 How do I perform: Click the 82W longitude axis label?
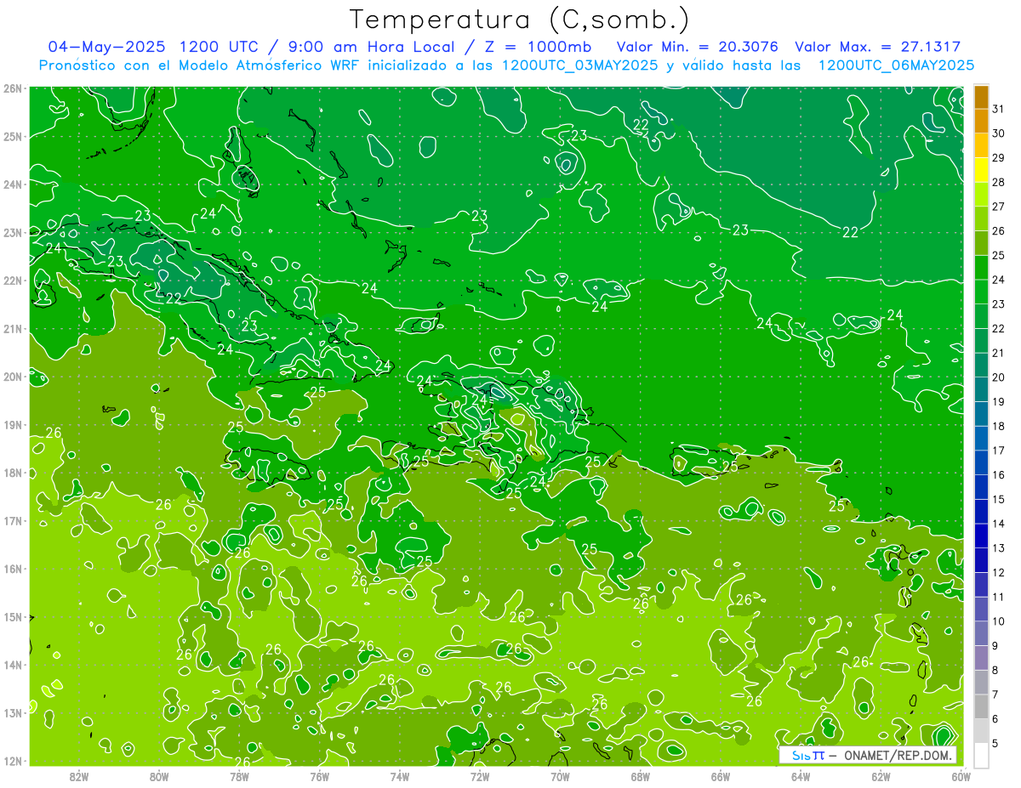pyautogui.click(x=79, y=775)
